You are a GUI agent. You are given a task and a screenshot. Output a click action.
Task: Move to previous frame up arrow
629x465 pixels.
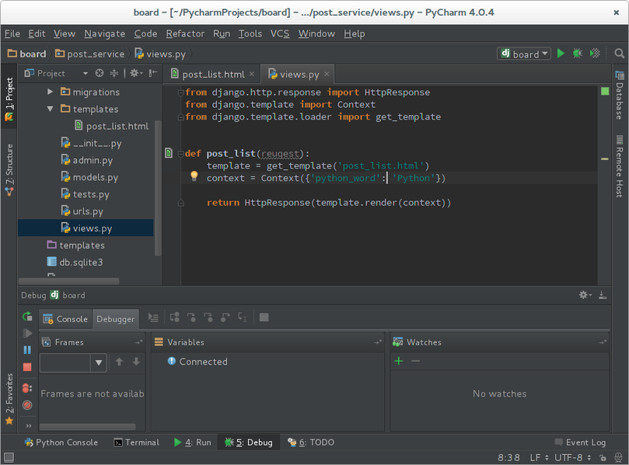119,362
